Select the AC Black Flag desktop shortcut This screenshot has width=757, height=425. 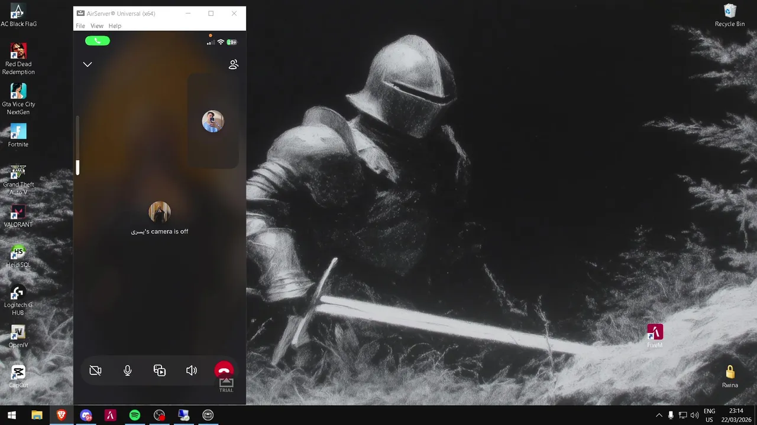tap(18, 15)
